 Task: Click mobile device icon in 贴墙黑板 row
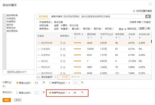[x=61, y=55]
